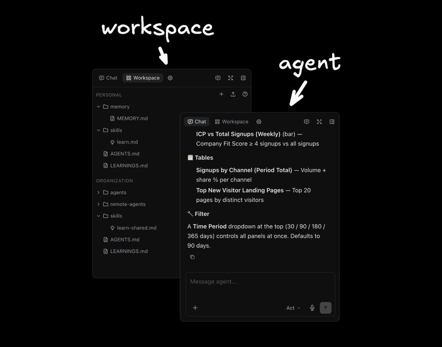Open personal AGENTS.md file
Screen dimensions: 442x347
pos(121,154)
